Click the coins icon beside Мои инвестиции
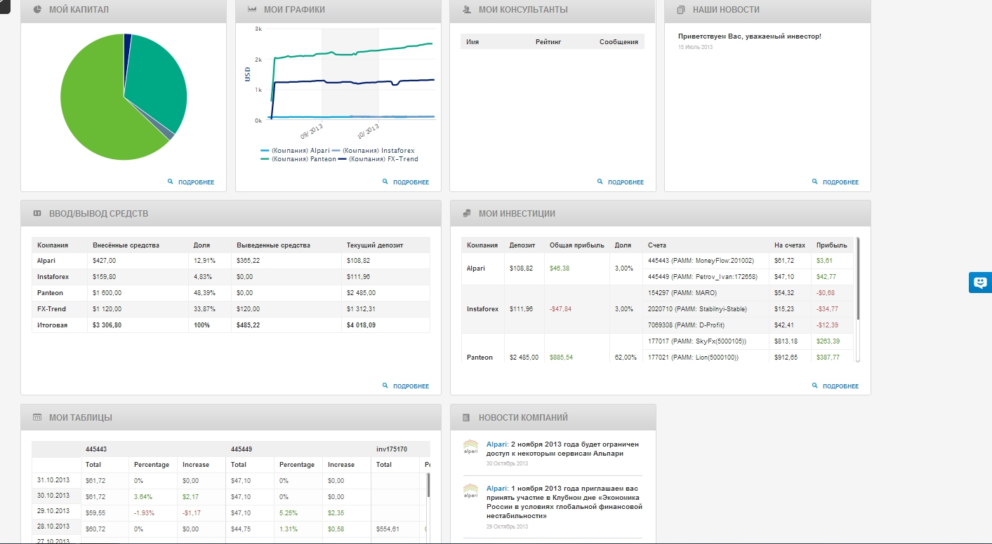The width and height of the screenshot is (992, 544). [467, 214]
